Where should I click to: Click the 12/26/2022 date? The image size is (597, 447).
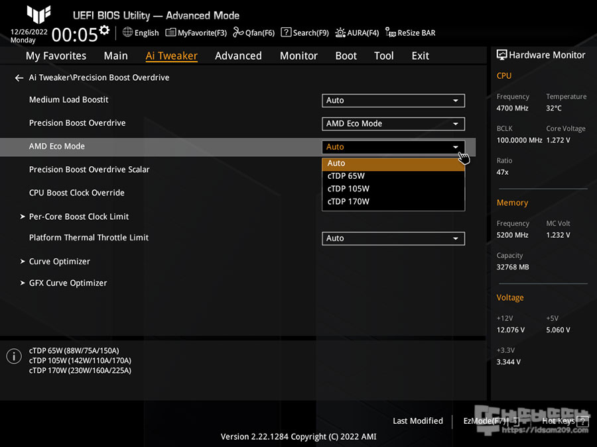29,32
